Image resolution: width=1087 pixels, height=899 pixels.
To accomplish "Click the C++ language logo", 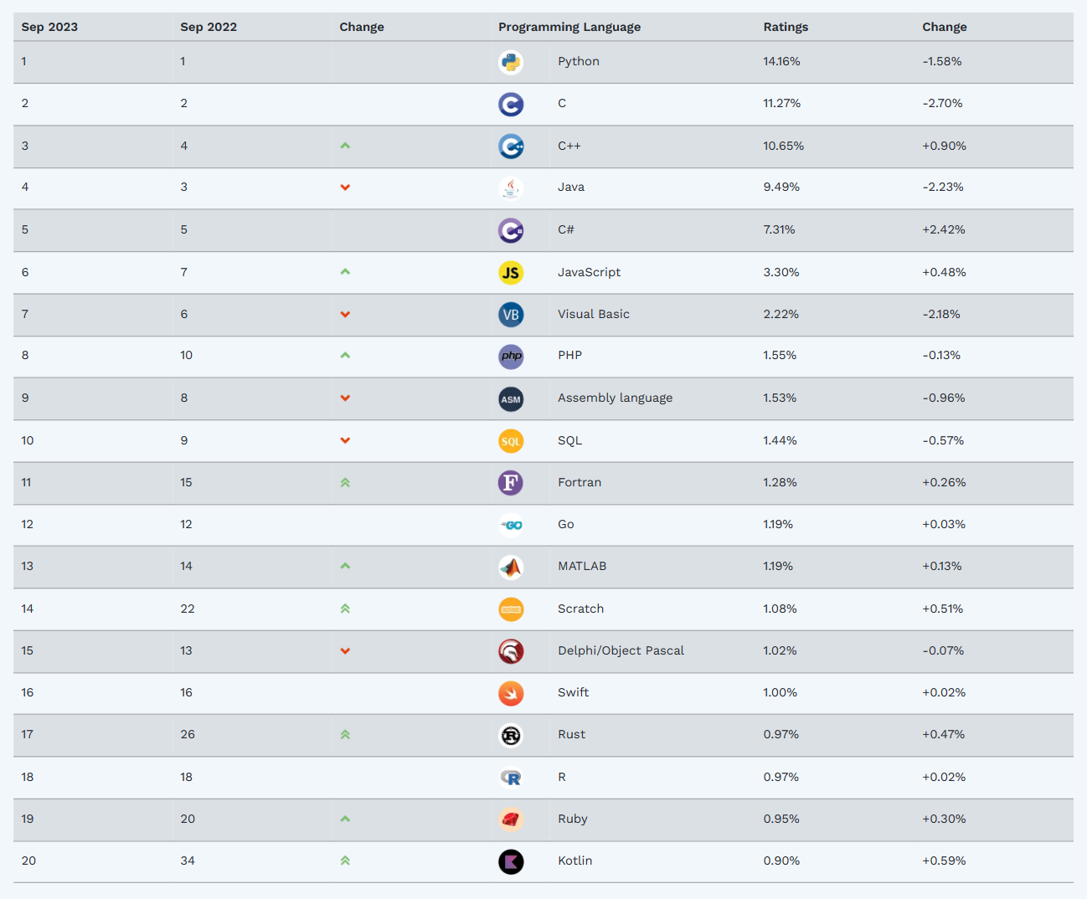I will coord(511,146).
